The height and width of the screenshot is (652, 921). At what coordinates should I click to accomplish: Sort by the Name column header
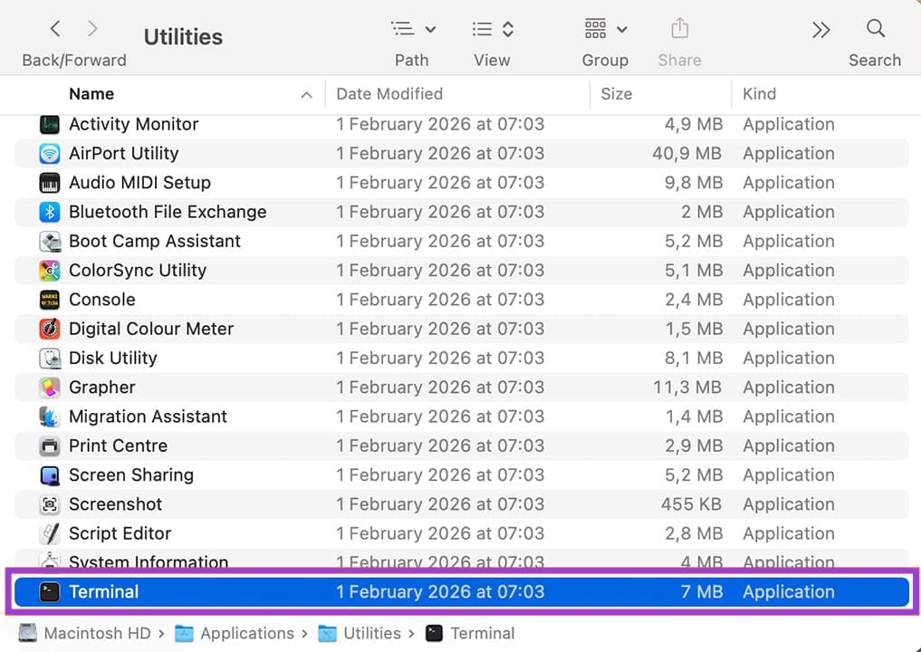(91, 94)
